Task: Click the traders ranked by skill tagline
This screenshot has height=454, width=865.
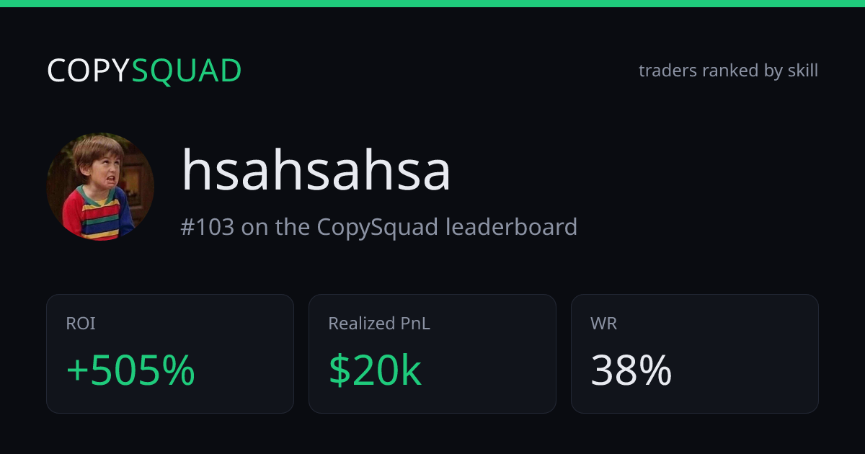Action: (728, 71)
